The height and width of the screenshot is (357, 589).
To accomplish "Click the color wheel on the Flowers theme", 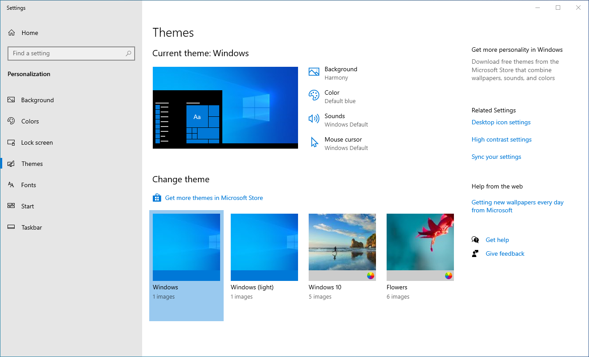I will coord(449,276).
